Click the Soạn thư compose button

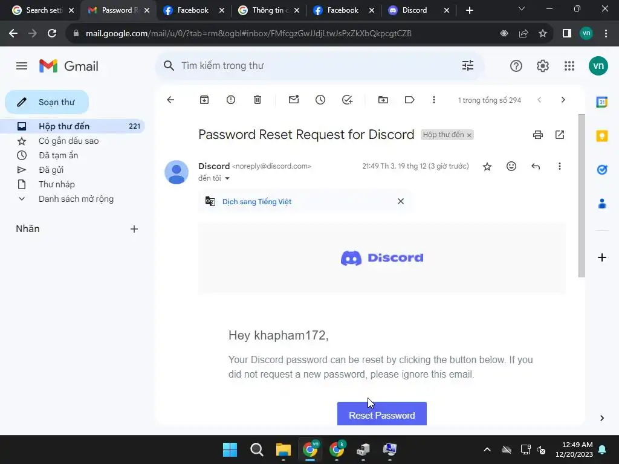coord(47,102)
